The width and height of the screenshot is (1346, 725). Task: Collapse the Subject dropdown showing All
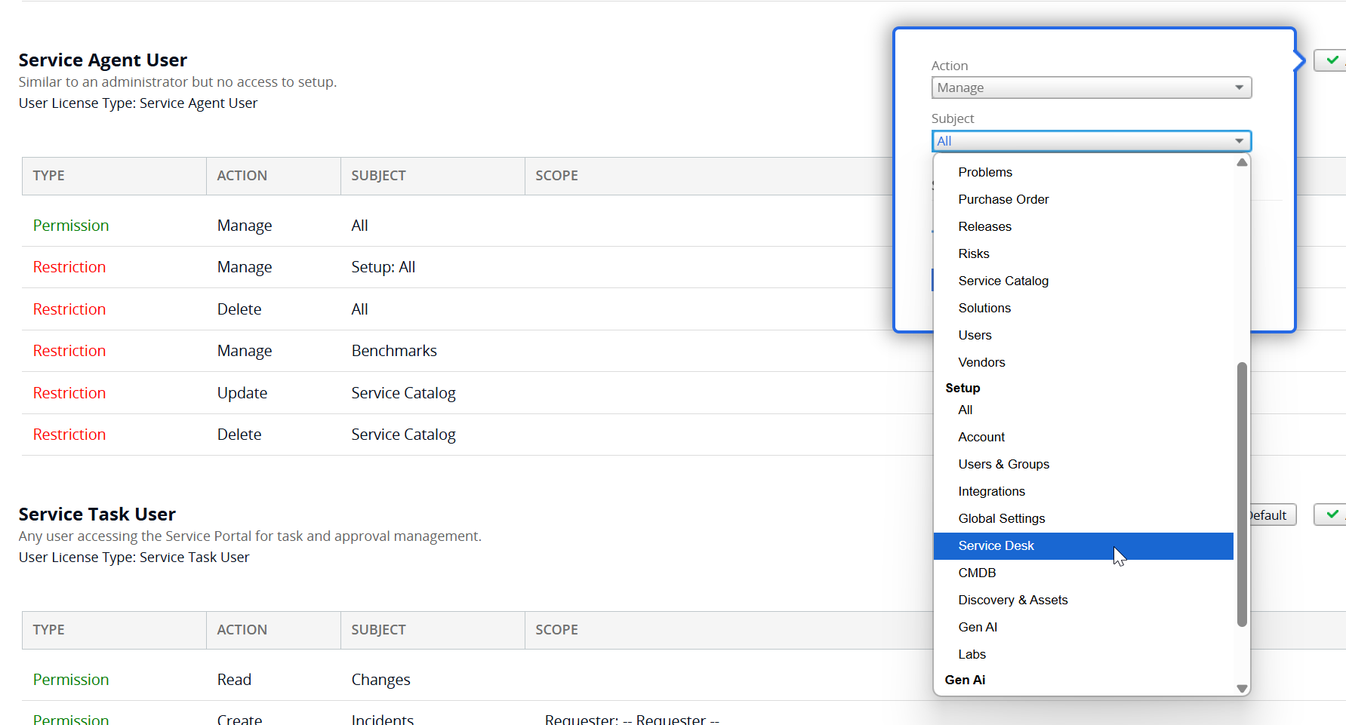click(1091, 141)
